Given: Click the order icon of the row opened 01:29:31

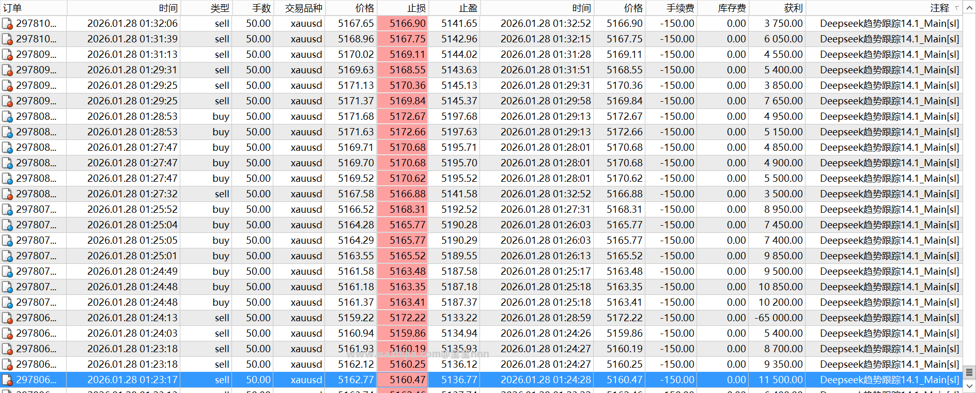Looking at the screenshot, I should tap(7, 70).
